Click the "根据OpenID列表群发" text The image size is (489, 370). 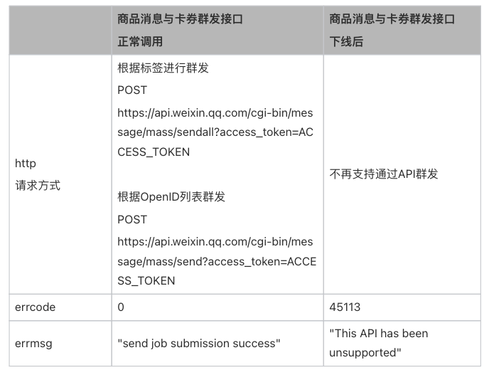[171, 197]
